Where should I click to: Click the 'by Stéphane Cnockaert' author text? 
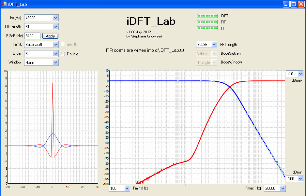[x=144, y=36]
